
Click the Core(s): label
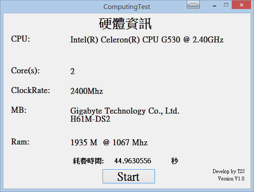pyautogui.click(x=25, y=71)
